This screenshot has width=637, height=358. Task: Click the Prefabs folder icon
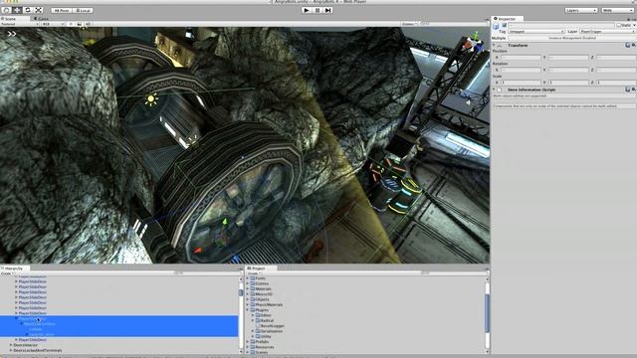pos(253,342)
